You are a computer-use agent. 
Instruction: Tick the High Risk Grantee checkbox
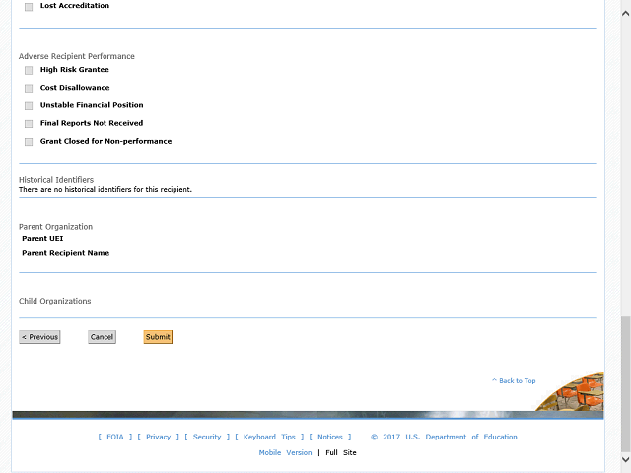(x=29, y=70)
